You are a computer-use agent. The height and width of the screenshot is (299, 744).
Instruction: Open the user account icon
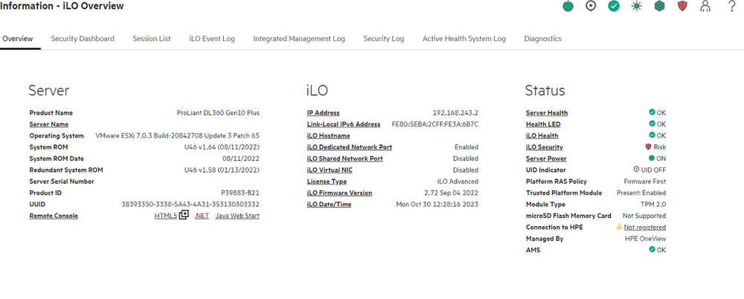(x=705, y=7)
